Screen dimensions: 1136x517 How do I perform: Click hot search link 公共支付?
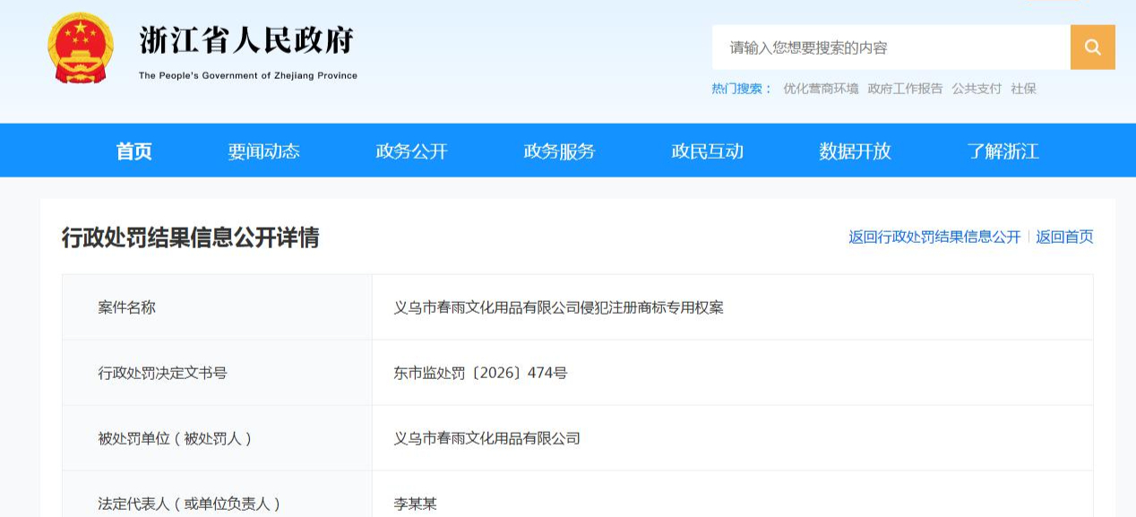(x=977, y=89)
